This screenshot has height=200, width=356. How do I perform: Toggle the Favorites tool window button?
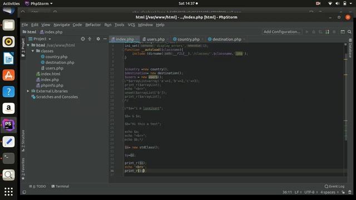pos(23,169)
